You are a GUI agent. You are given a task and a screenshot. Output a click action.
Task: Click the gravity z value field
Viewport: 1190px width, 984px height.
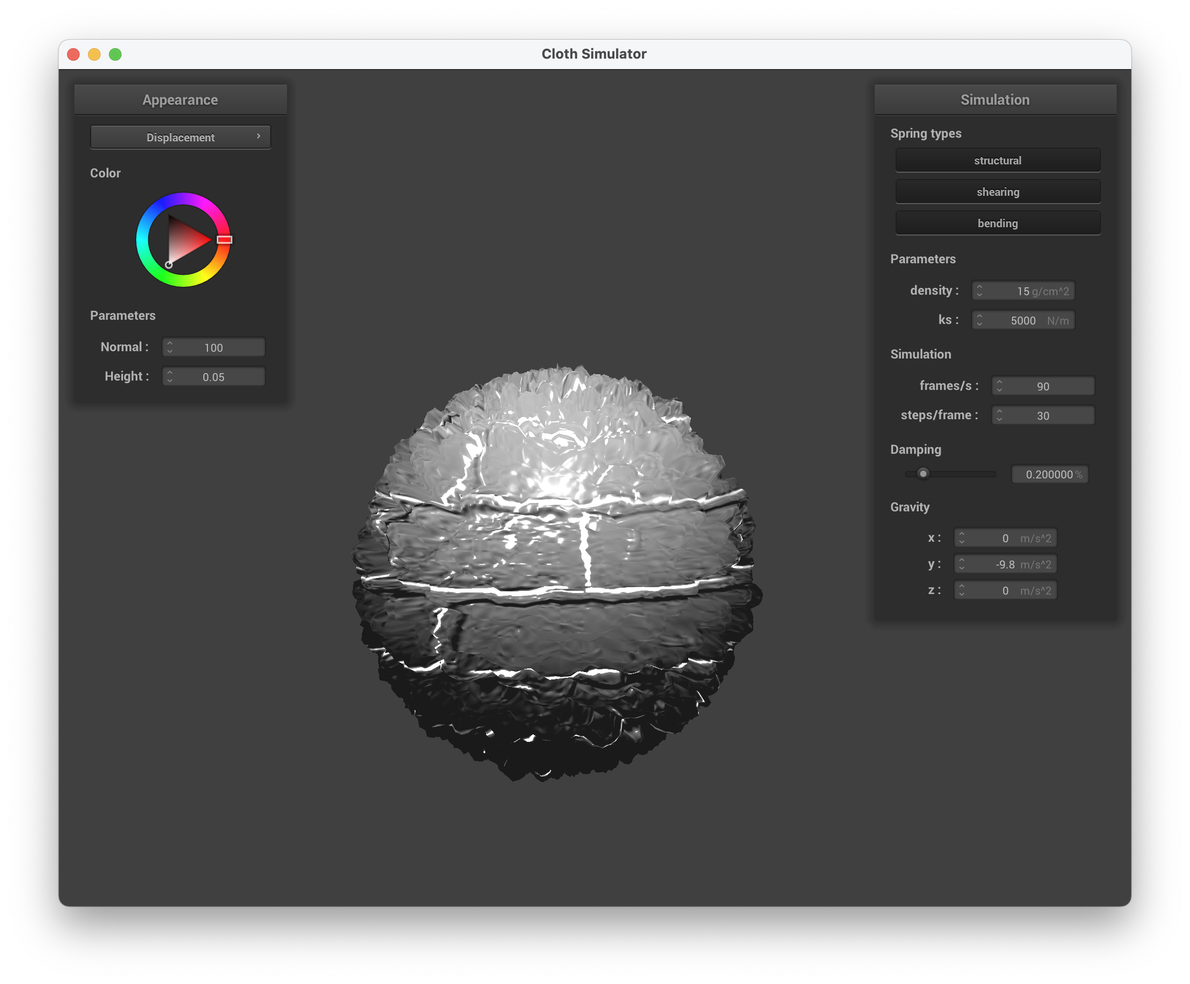[1005, 590]
